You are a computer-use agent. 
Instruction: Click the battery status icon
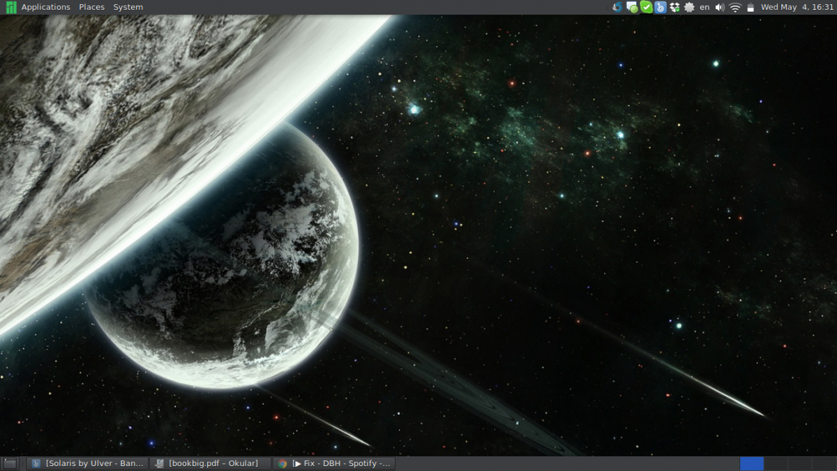(x=751, y=8)
